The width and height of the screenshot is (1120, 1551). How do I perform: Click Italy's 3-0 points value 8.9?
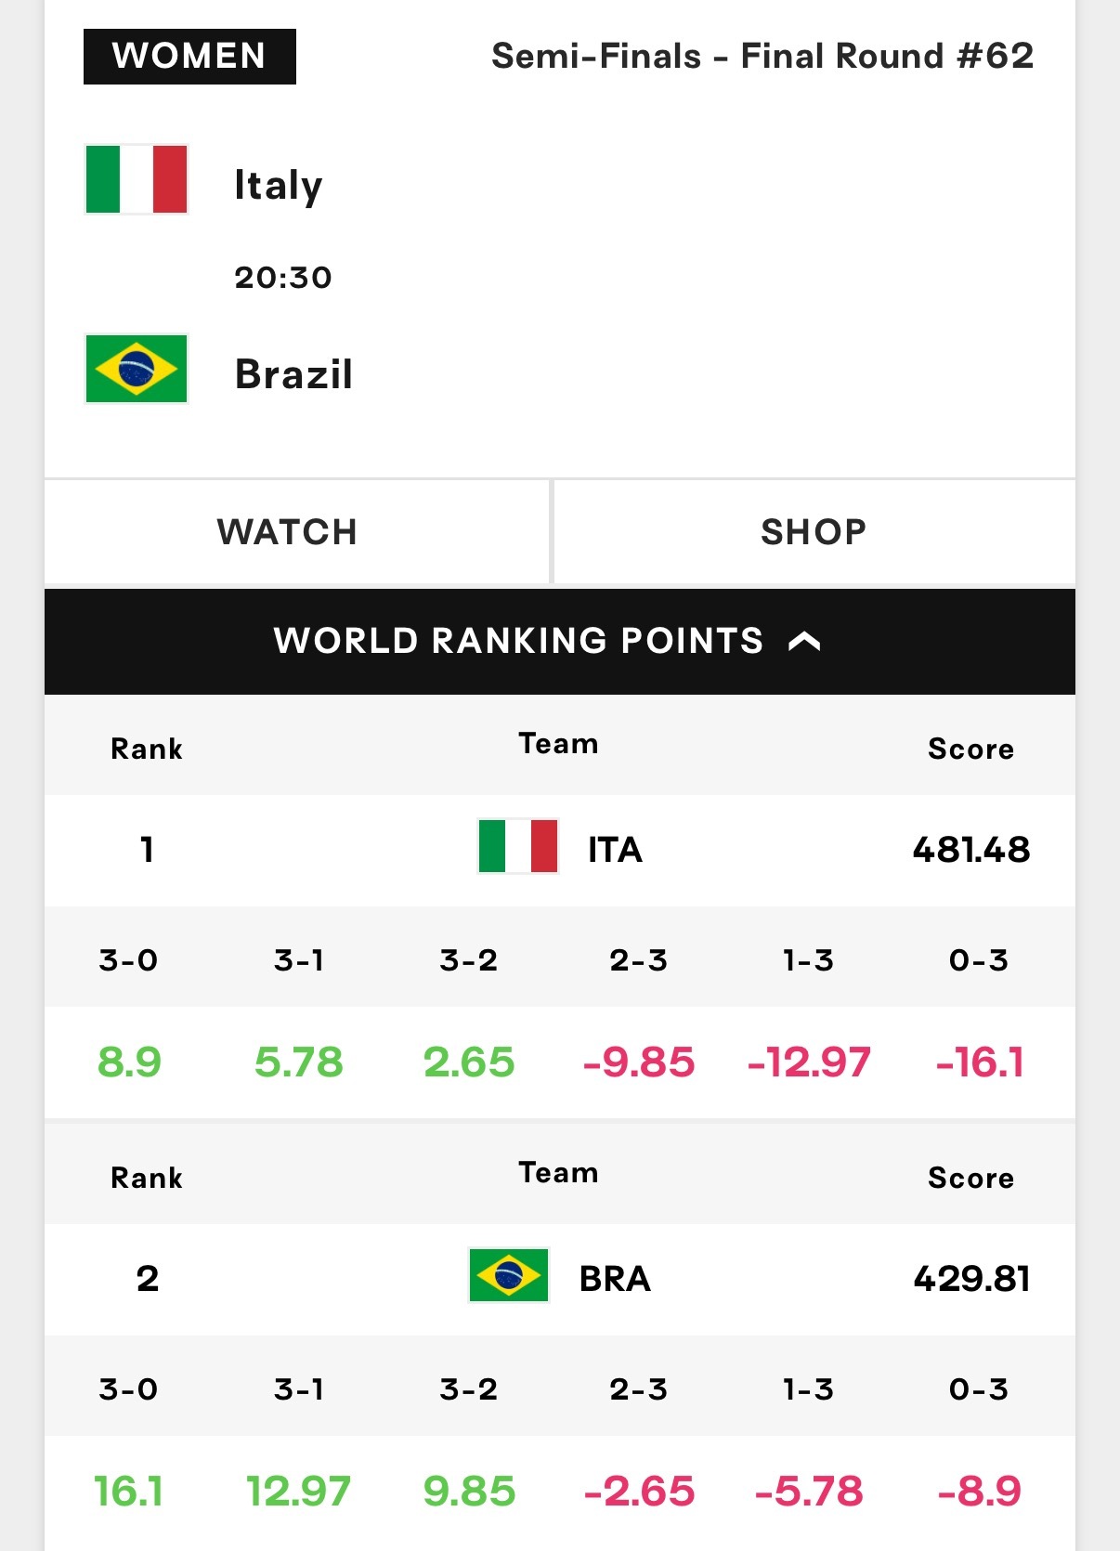(x=129, y=1062)
